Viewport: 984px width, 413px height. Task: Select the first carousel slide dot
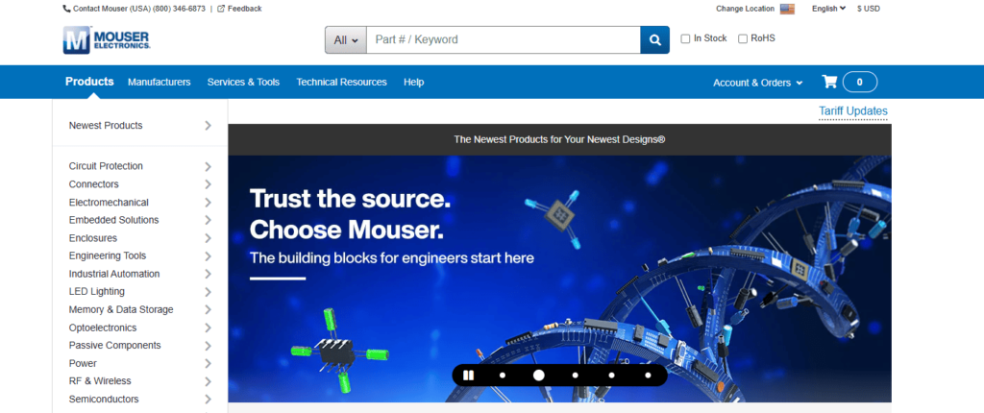click(502, 376)
